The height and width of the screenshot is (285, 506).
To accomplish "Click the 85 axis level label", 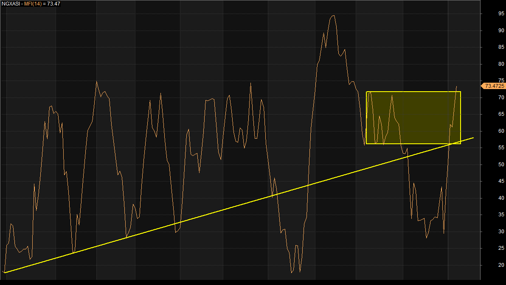I will 501,47.
